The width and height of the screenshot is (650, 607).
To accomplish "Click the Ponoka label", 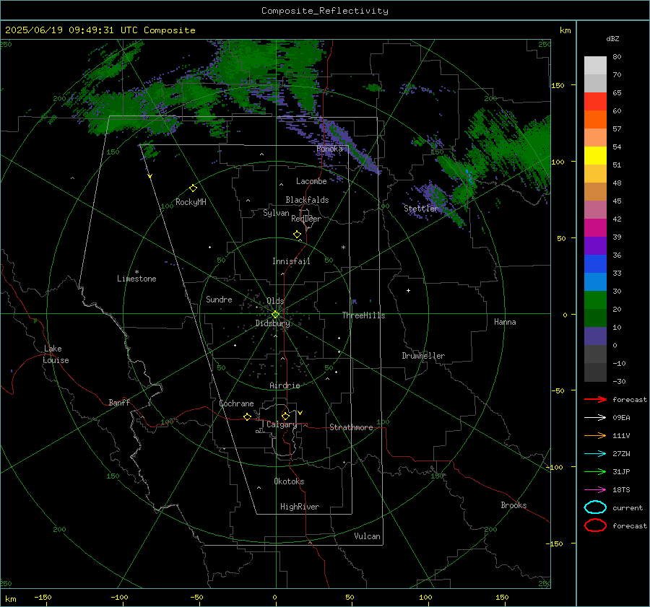I will click(x=329, y=149).
